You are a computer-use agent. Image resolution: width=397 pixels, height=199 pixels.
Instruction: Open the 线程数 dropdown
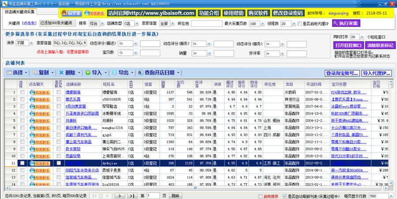click(x=294, y=24)
